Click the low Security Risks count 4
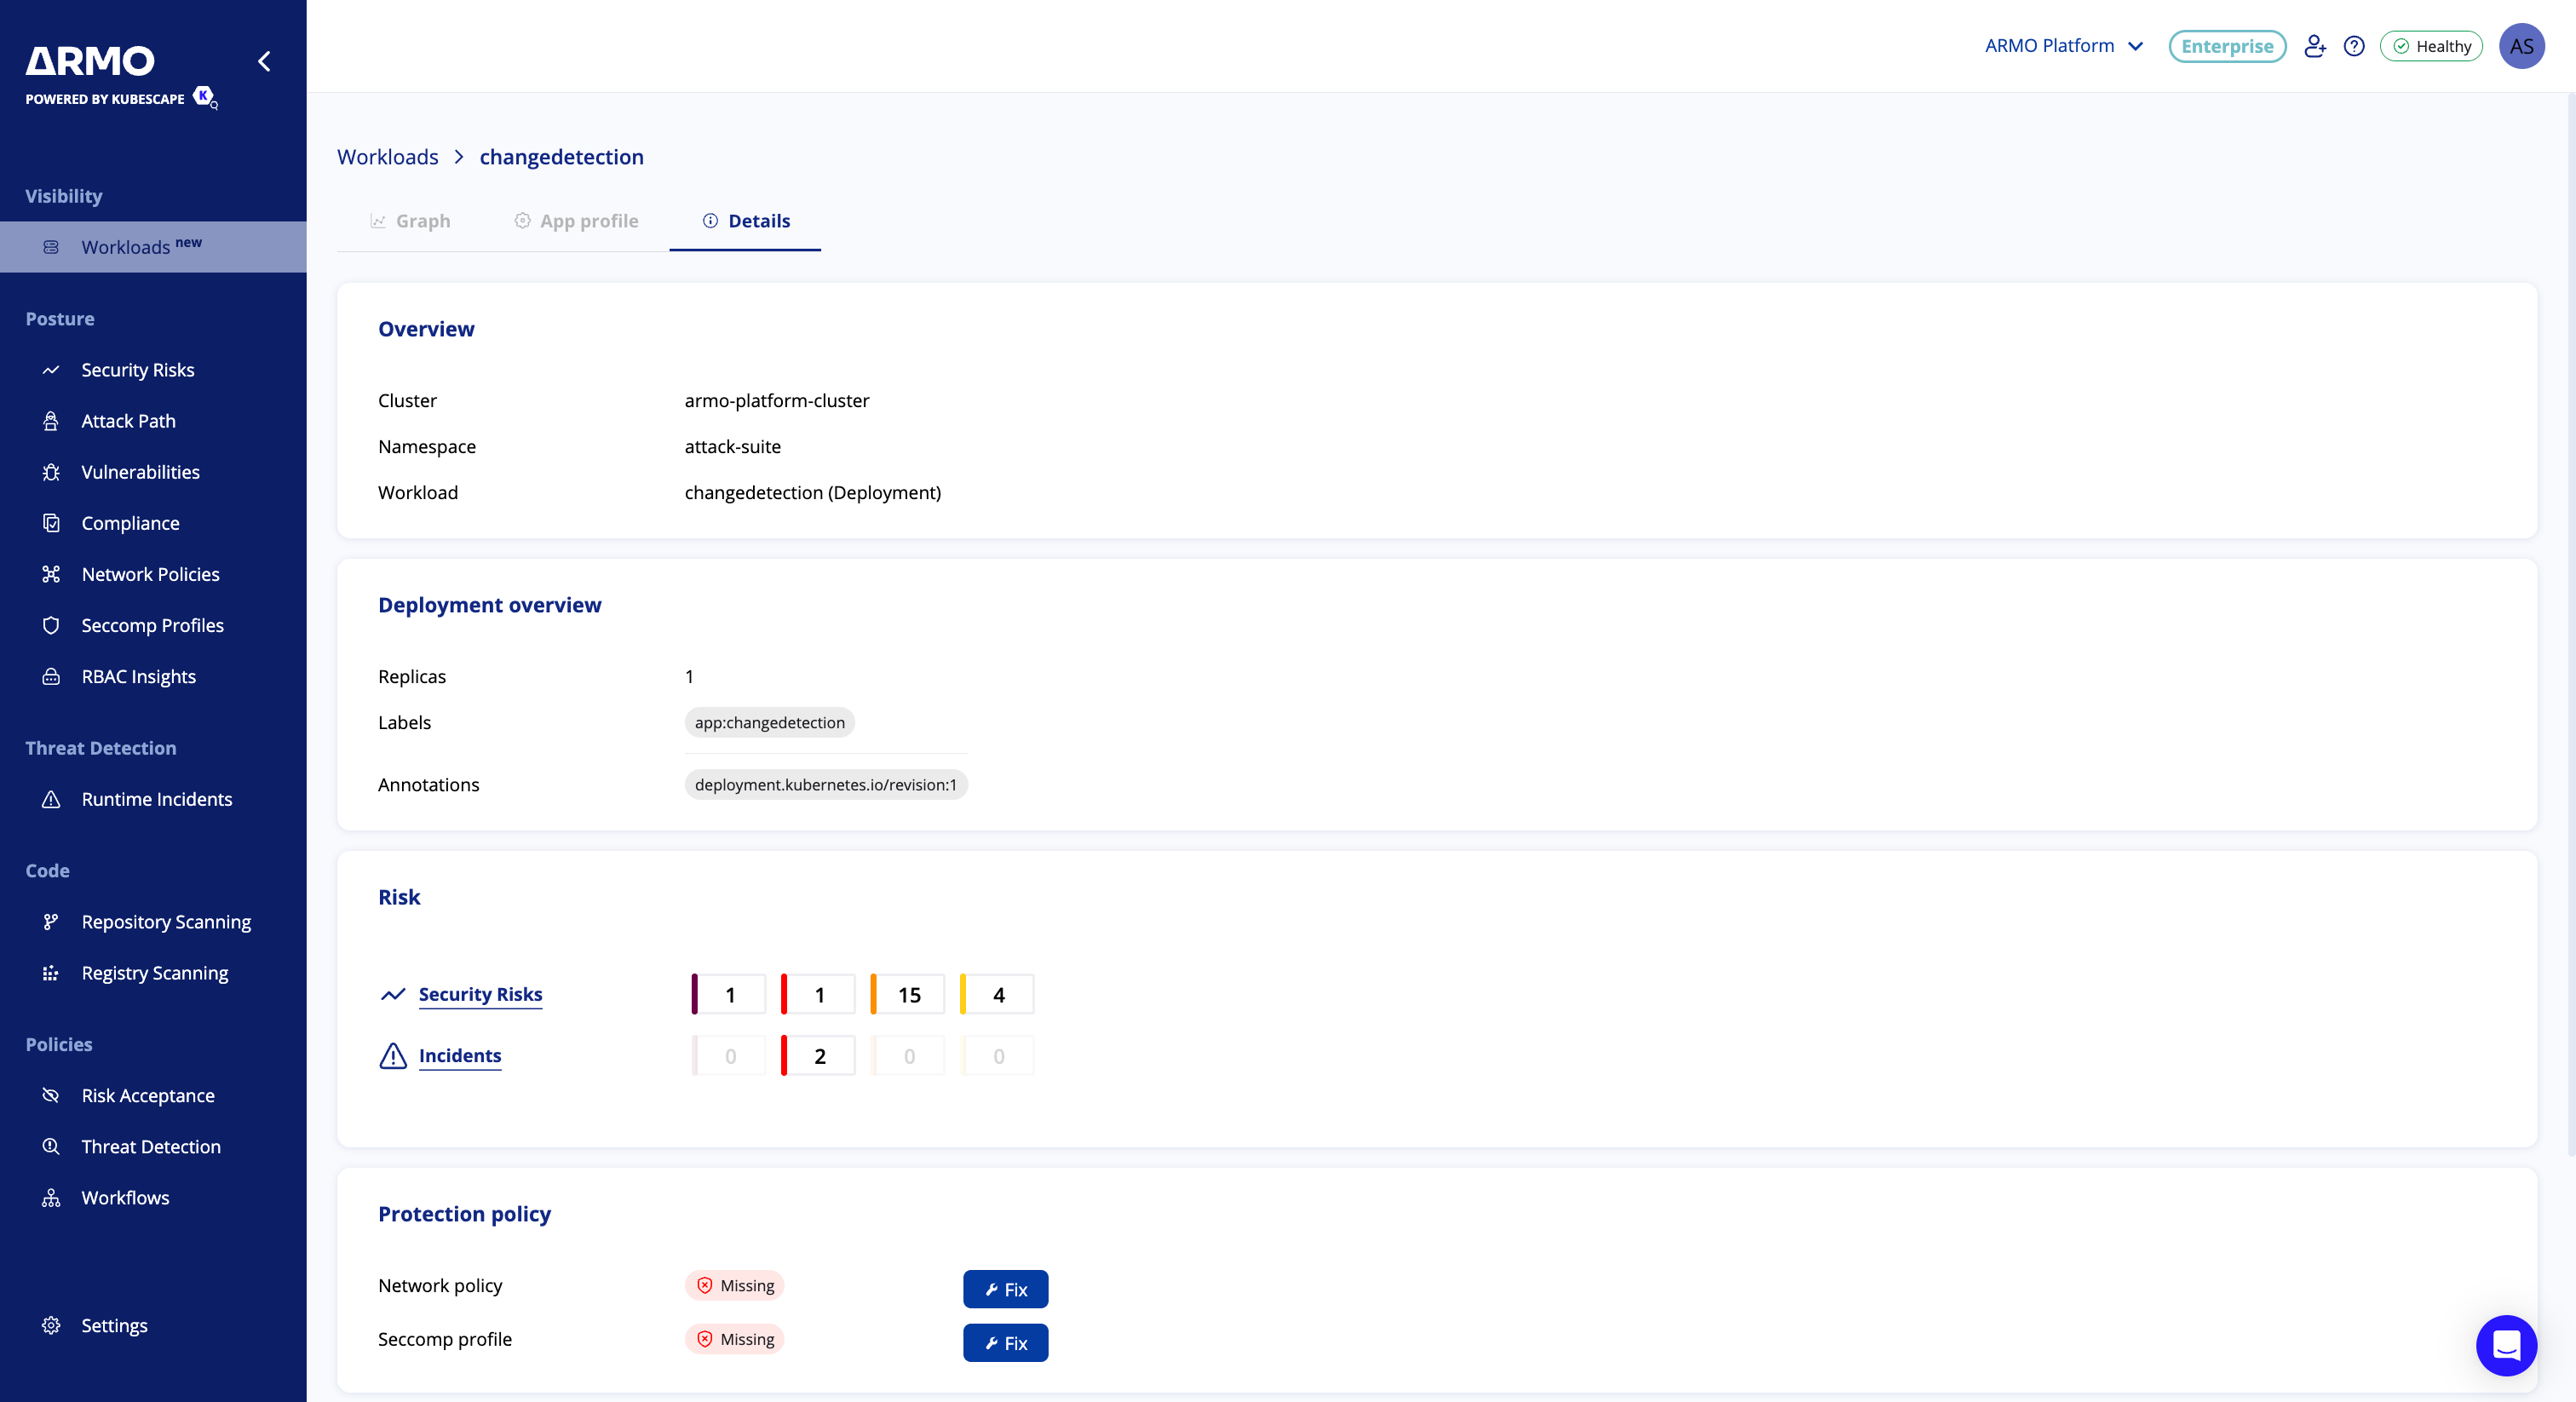This screenshot has height=1402, width=2576. click(997, 994)
